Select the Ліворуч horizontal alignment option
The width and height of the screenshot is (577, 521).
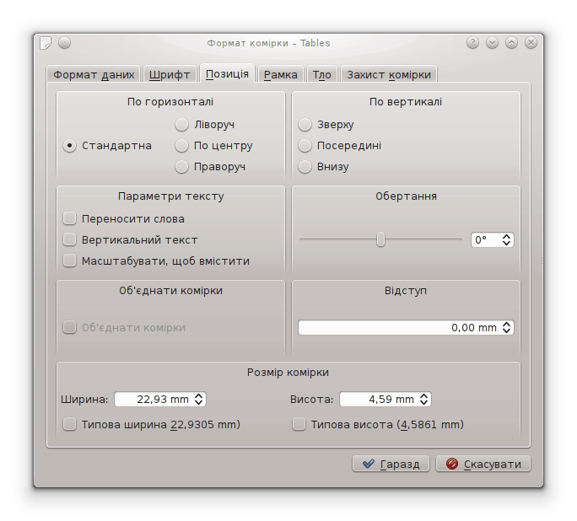181,125
